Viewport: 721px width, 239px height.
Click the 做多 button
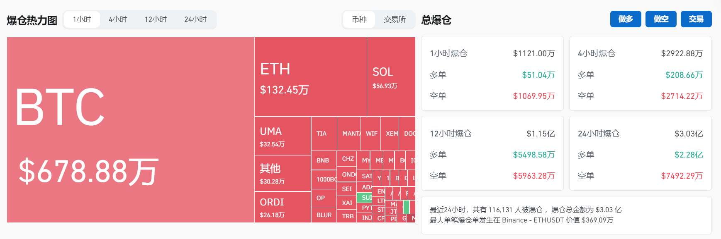pos(626,19)
